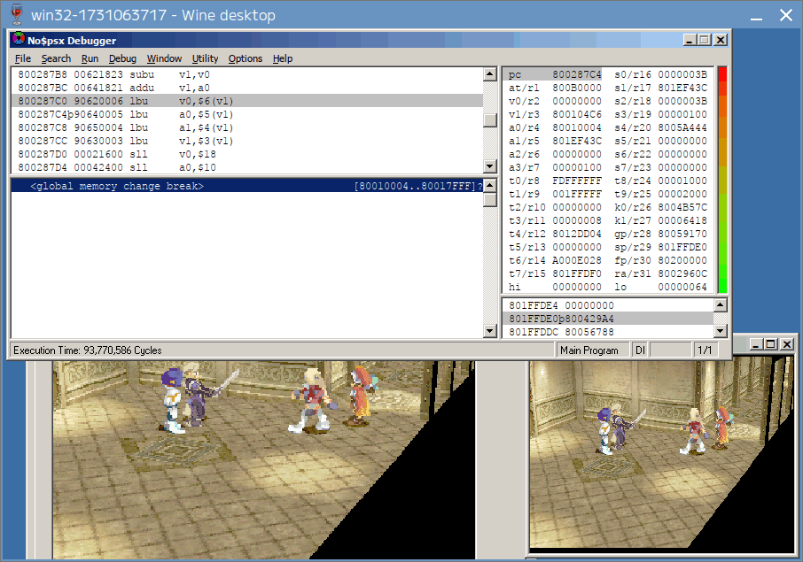
Task: Click stack pane scrollbar down arrow
Action: [x=720, y=331]
